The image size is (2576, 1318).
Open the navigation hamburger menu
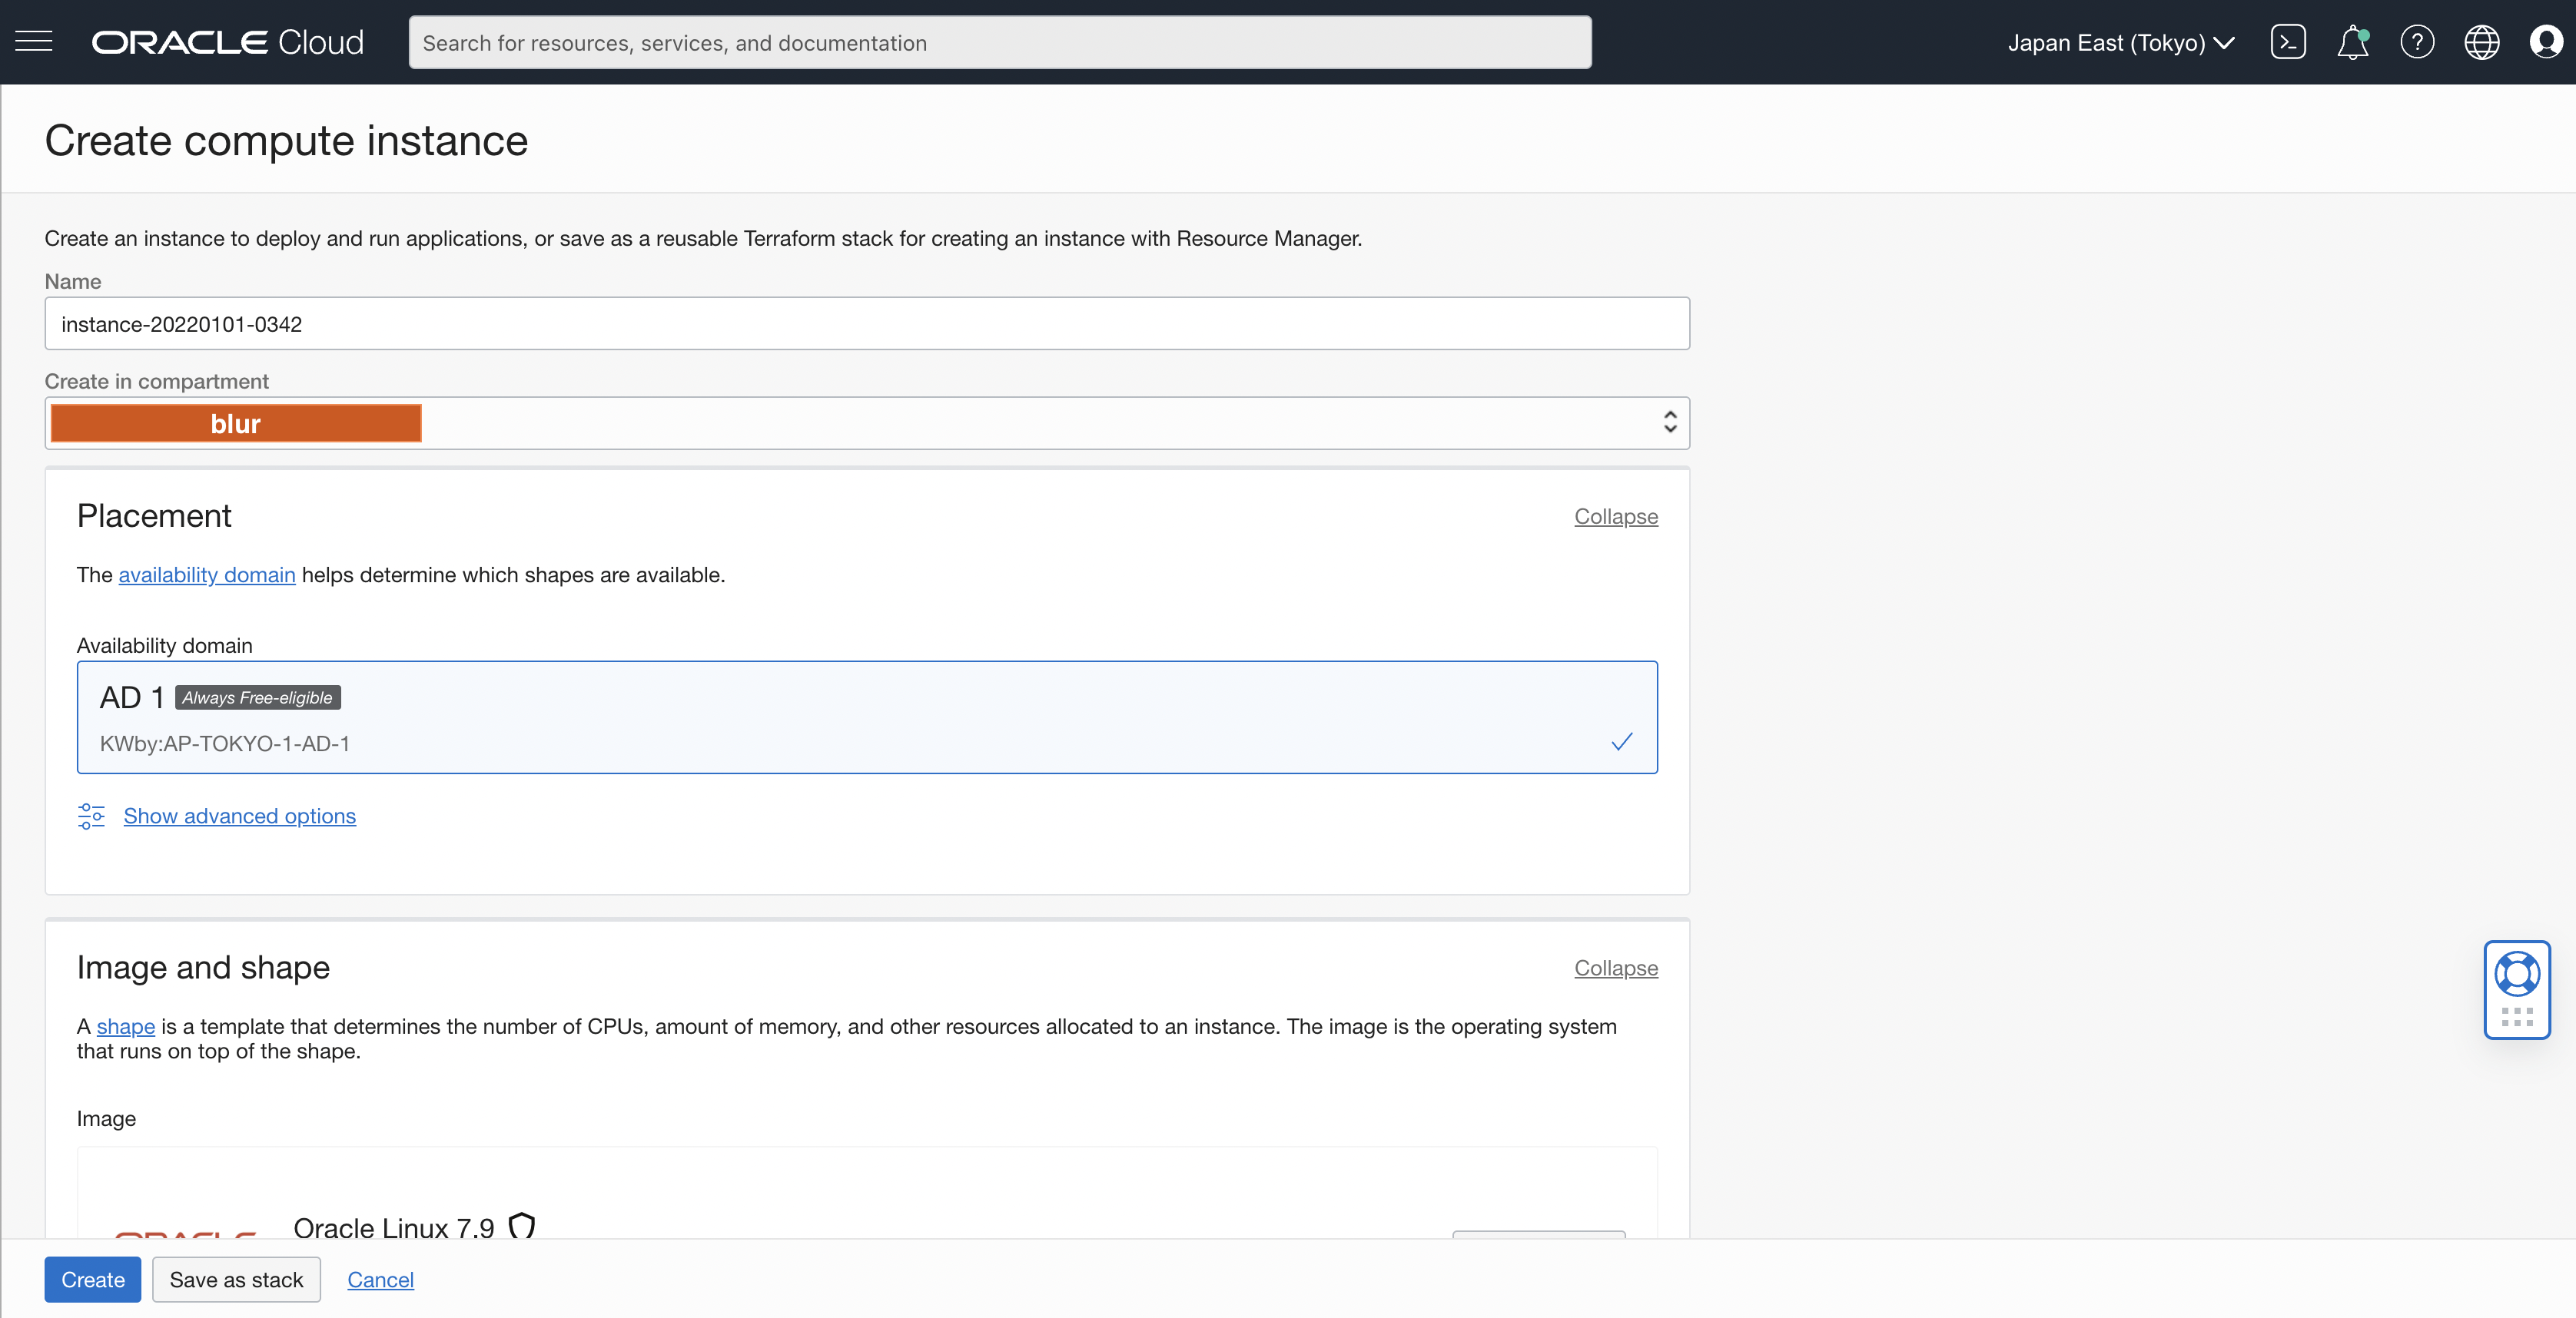[33, 41]
